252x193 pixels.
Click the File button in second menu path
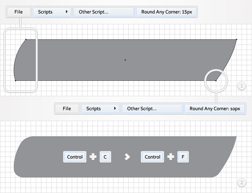pos(67,108)
